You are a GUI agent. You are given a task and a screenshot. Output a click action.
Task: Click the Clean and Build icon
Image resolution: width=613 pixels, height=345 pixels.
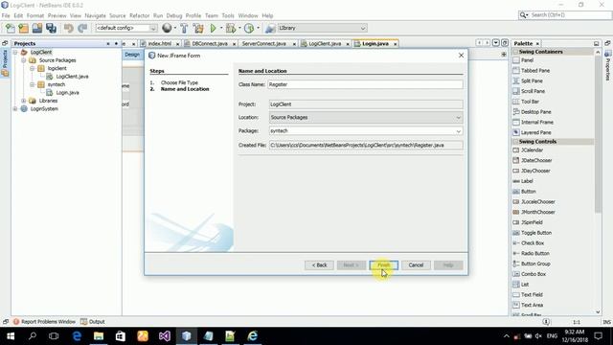(198, 28)
